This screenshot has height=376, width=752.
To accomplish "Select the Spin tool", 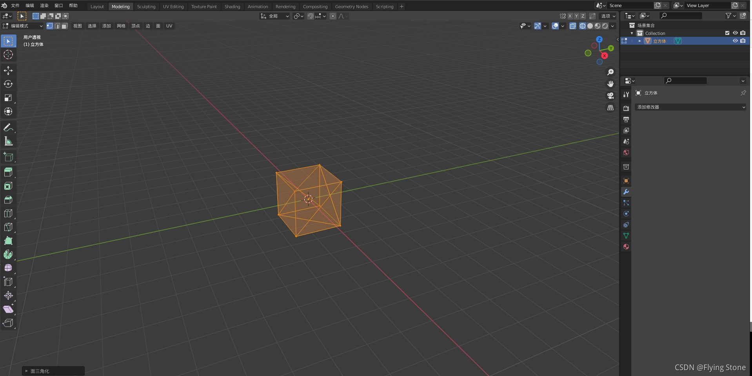I will [x=8, y=254].
